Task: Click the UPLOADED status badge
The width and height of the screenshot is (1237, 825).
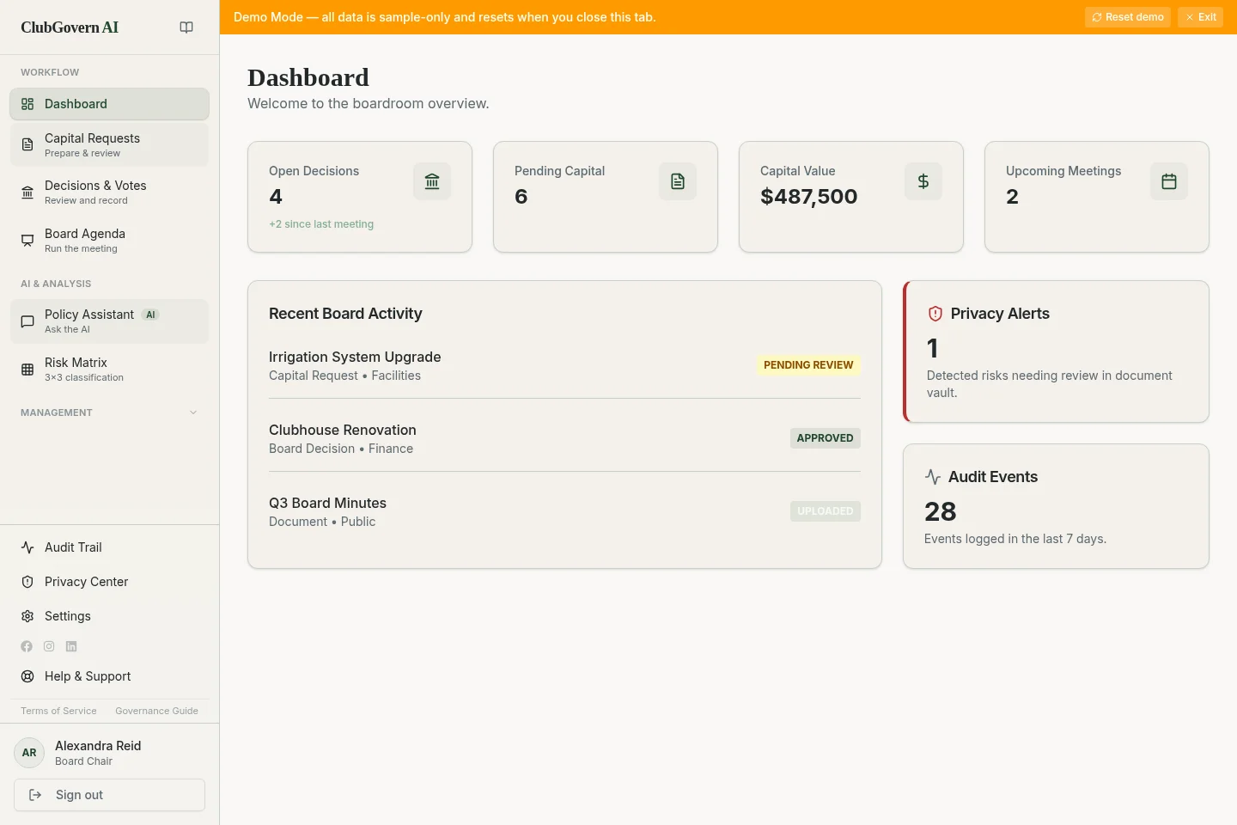Action: pyautogui.click(x=825, y=511)
